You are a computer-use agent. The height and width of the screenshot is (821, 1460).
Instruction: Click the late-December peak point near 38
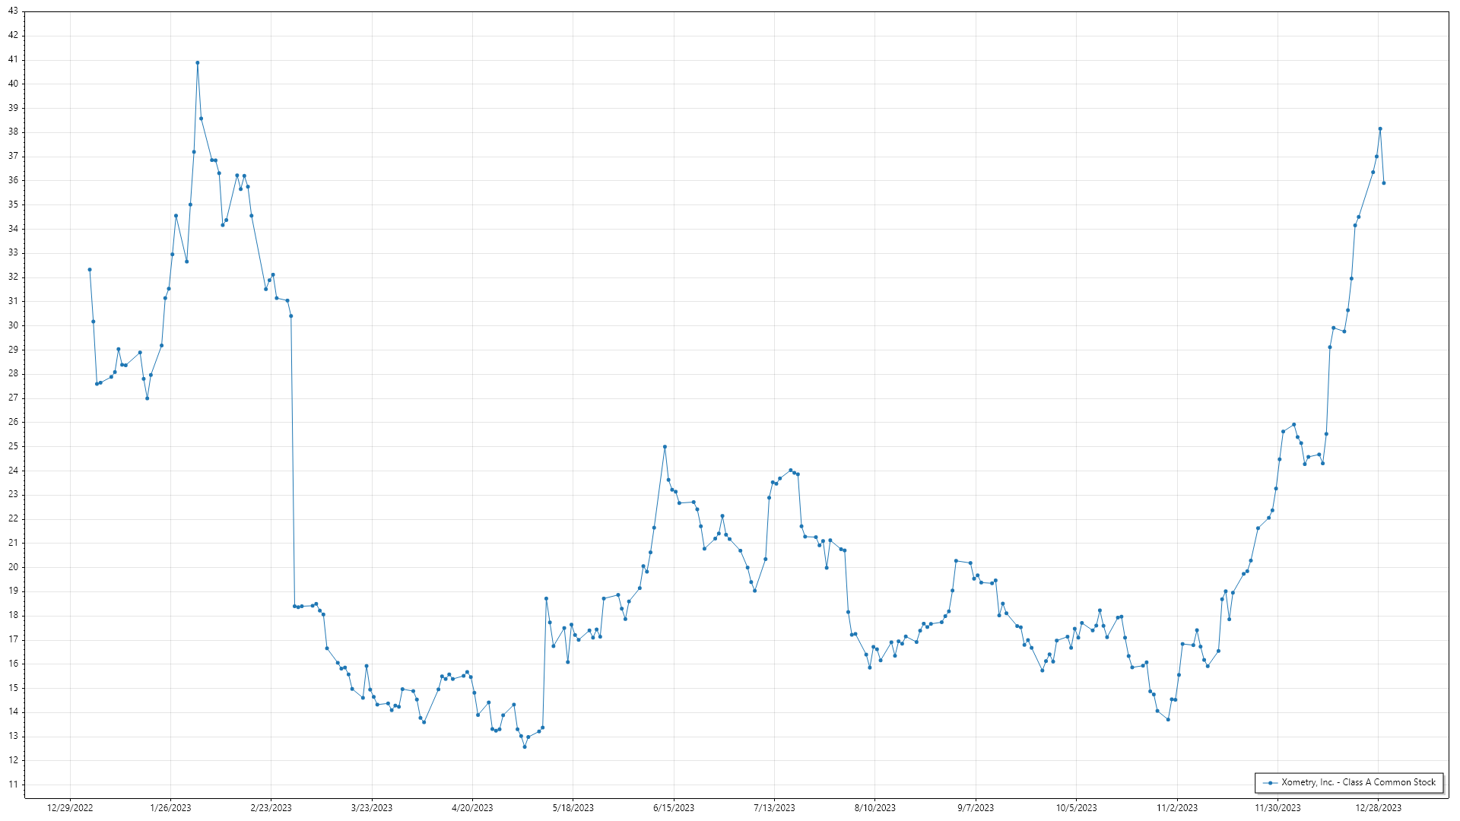tap(1380, 129)
